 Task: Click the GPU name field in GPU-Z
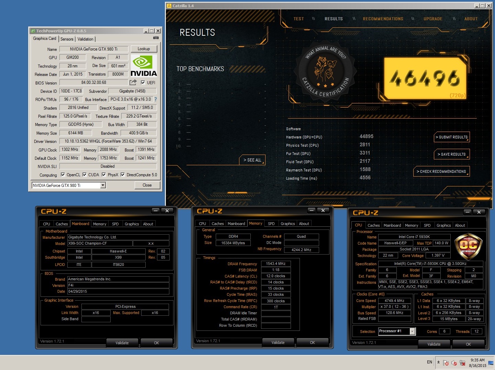[94, 49]
